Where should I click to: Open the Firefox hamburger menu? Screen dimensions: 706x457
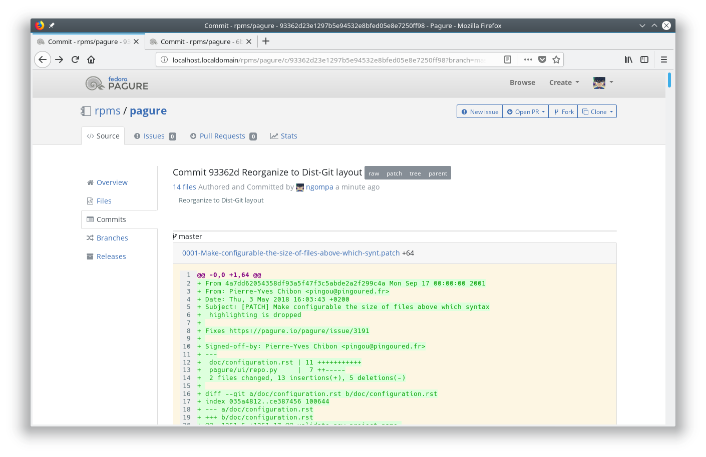pos(664,59)
